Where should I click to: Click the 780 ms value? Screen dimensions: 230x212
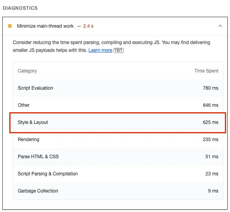pos(211,88)
